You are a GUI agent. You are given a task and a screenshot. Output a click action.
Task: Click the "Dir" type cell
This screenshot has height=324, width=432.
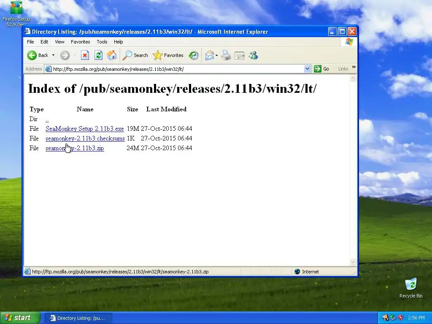33,119
